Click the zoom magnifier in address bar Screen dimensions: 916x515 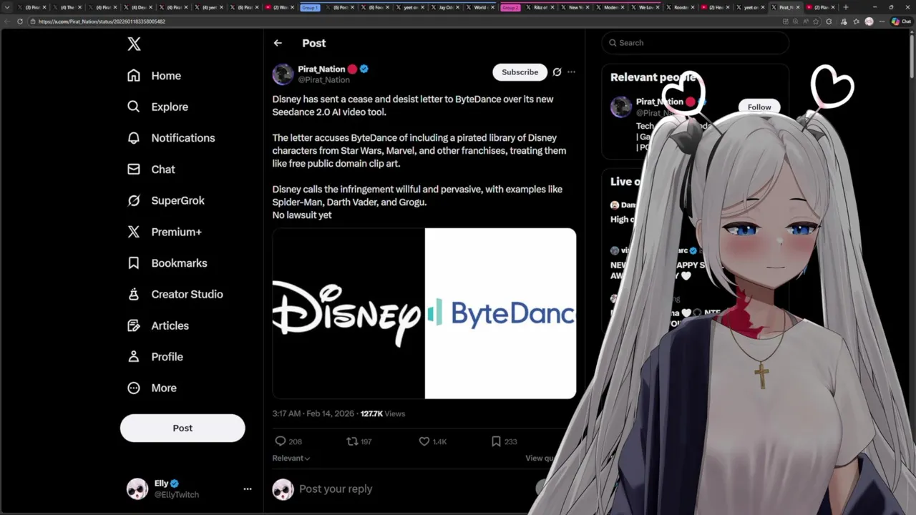coord(795,21)
